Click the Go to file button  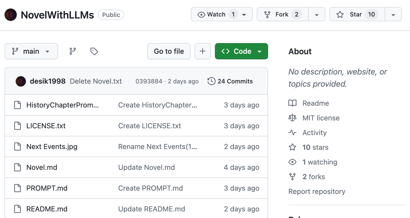[x=169, y=51]
